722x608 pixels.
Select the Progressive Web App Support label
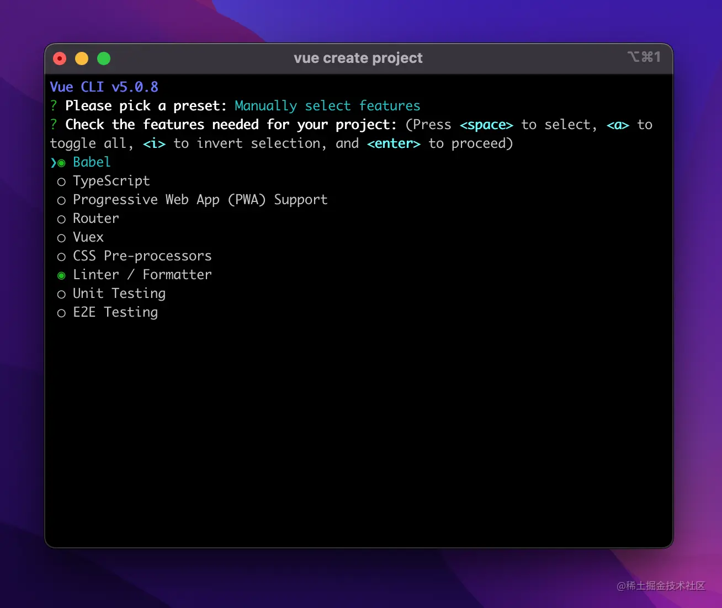click(200, 200)
